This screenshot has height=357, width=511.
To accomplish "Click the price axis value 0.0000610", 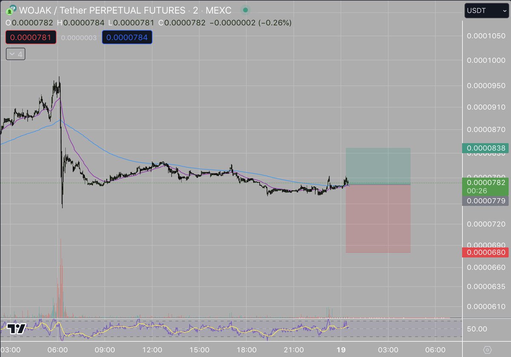I will [486, 307].
